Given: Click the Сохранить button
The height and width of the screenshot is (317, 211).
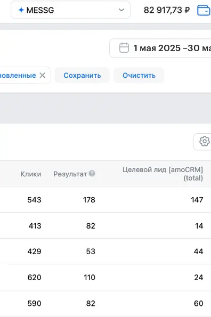Looking at the screenshot, I should click(x=82, y=76).
